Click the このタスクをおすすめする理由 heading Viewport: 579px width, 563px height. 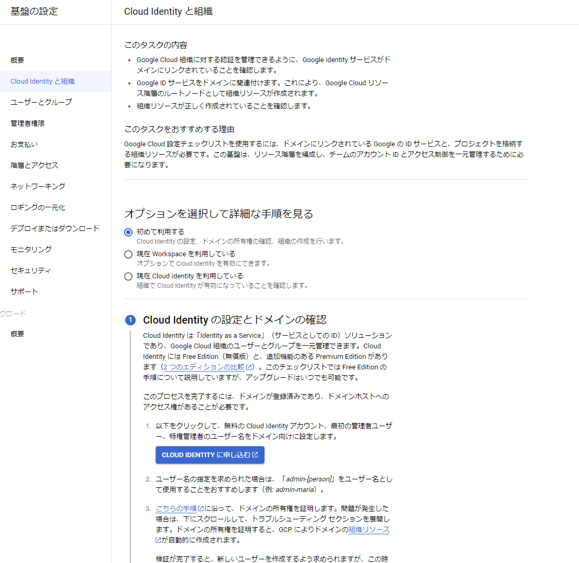(x=179, y=129)
